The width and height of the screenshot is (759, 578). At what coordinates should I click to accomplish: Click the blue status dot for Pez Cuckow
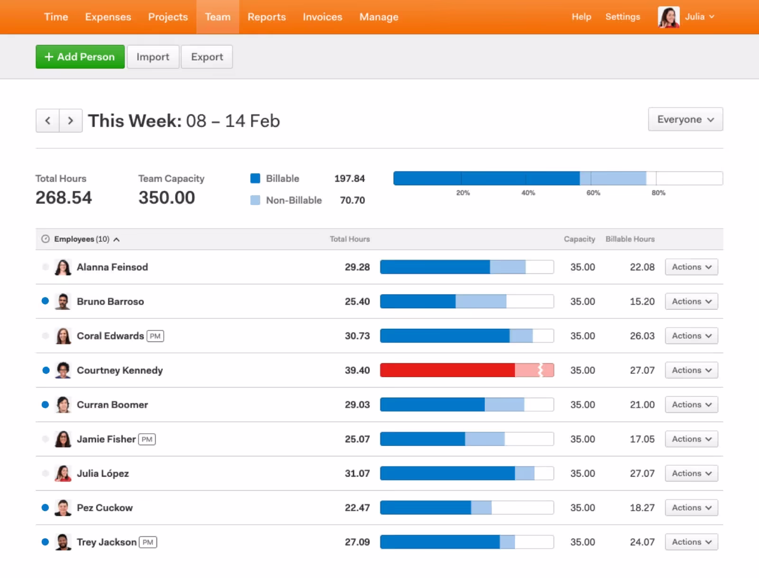[x=46, y=507]
